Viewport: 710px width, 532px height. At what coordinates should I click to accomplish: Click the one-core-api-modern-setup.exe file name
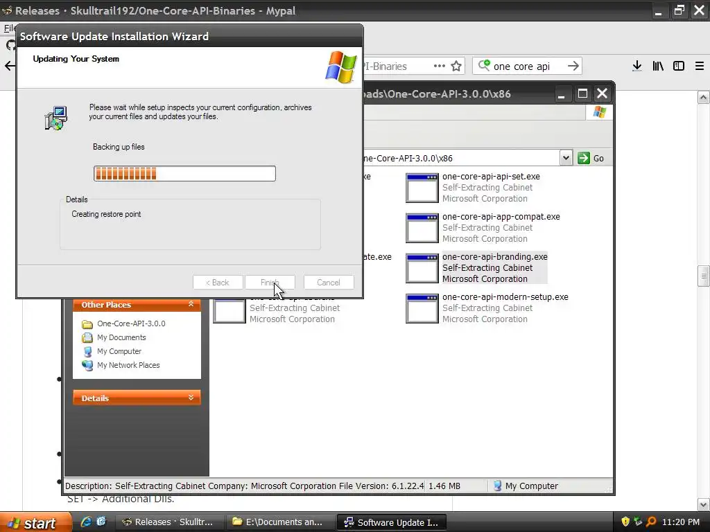pyautogui.click(x=505, y=297)
